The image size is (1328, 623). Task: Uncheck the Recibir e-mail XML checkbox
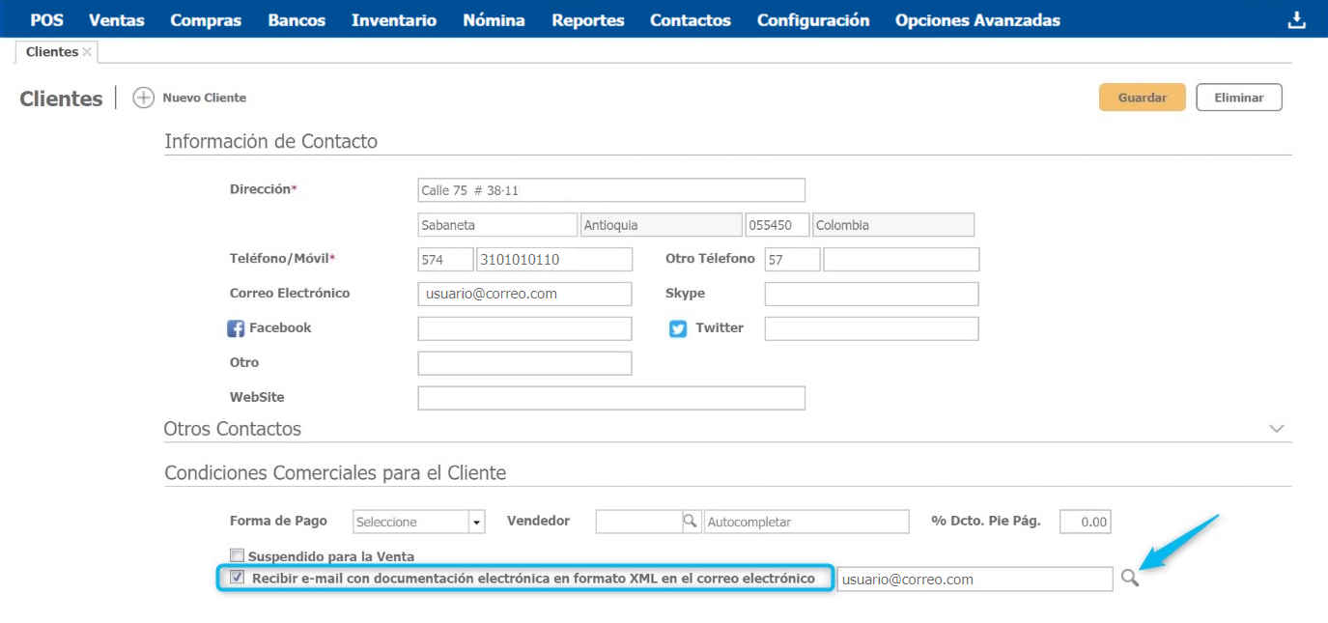(237, 578)
